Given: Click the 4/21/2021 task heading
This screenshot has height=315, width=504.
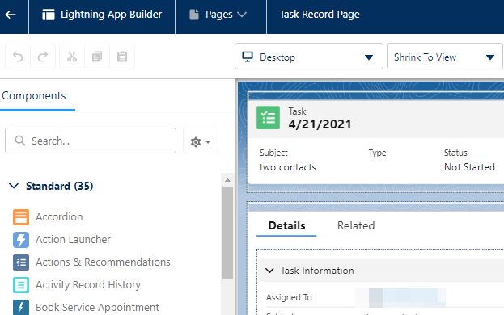Looking at the screenshot, I should click(x=320, y=124).
